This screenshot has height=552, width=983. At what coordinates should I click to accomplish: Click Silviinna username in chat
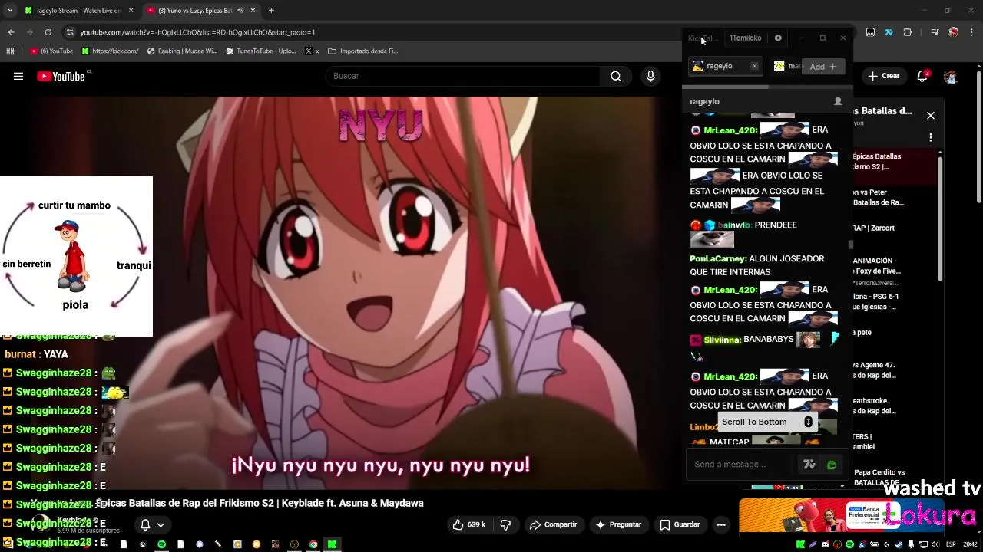[x=722, y=340]
